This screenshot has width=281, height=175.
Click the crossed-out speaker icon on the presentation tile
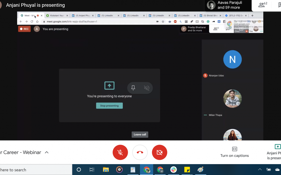click(146, 88)
